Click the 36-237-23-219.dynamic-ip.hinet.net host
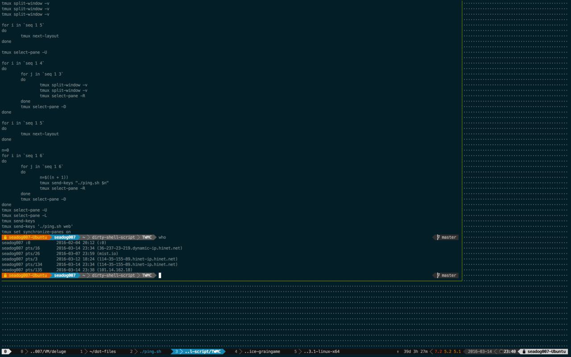Image resolution: width=571 pixels, height=357 pixels. click(140, 248)
